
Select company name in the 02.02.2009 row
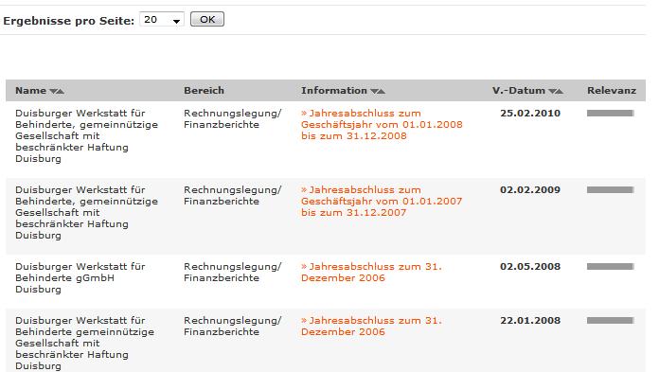86,212
